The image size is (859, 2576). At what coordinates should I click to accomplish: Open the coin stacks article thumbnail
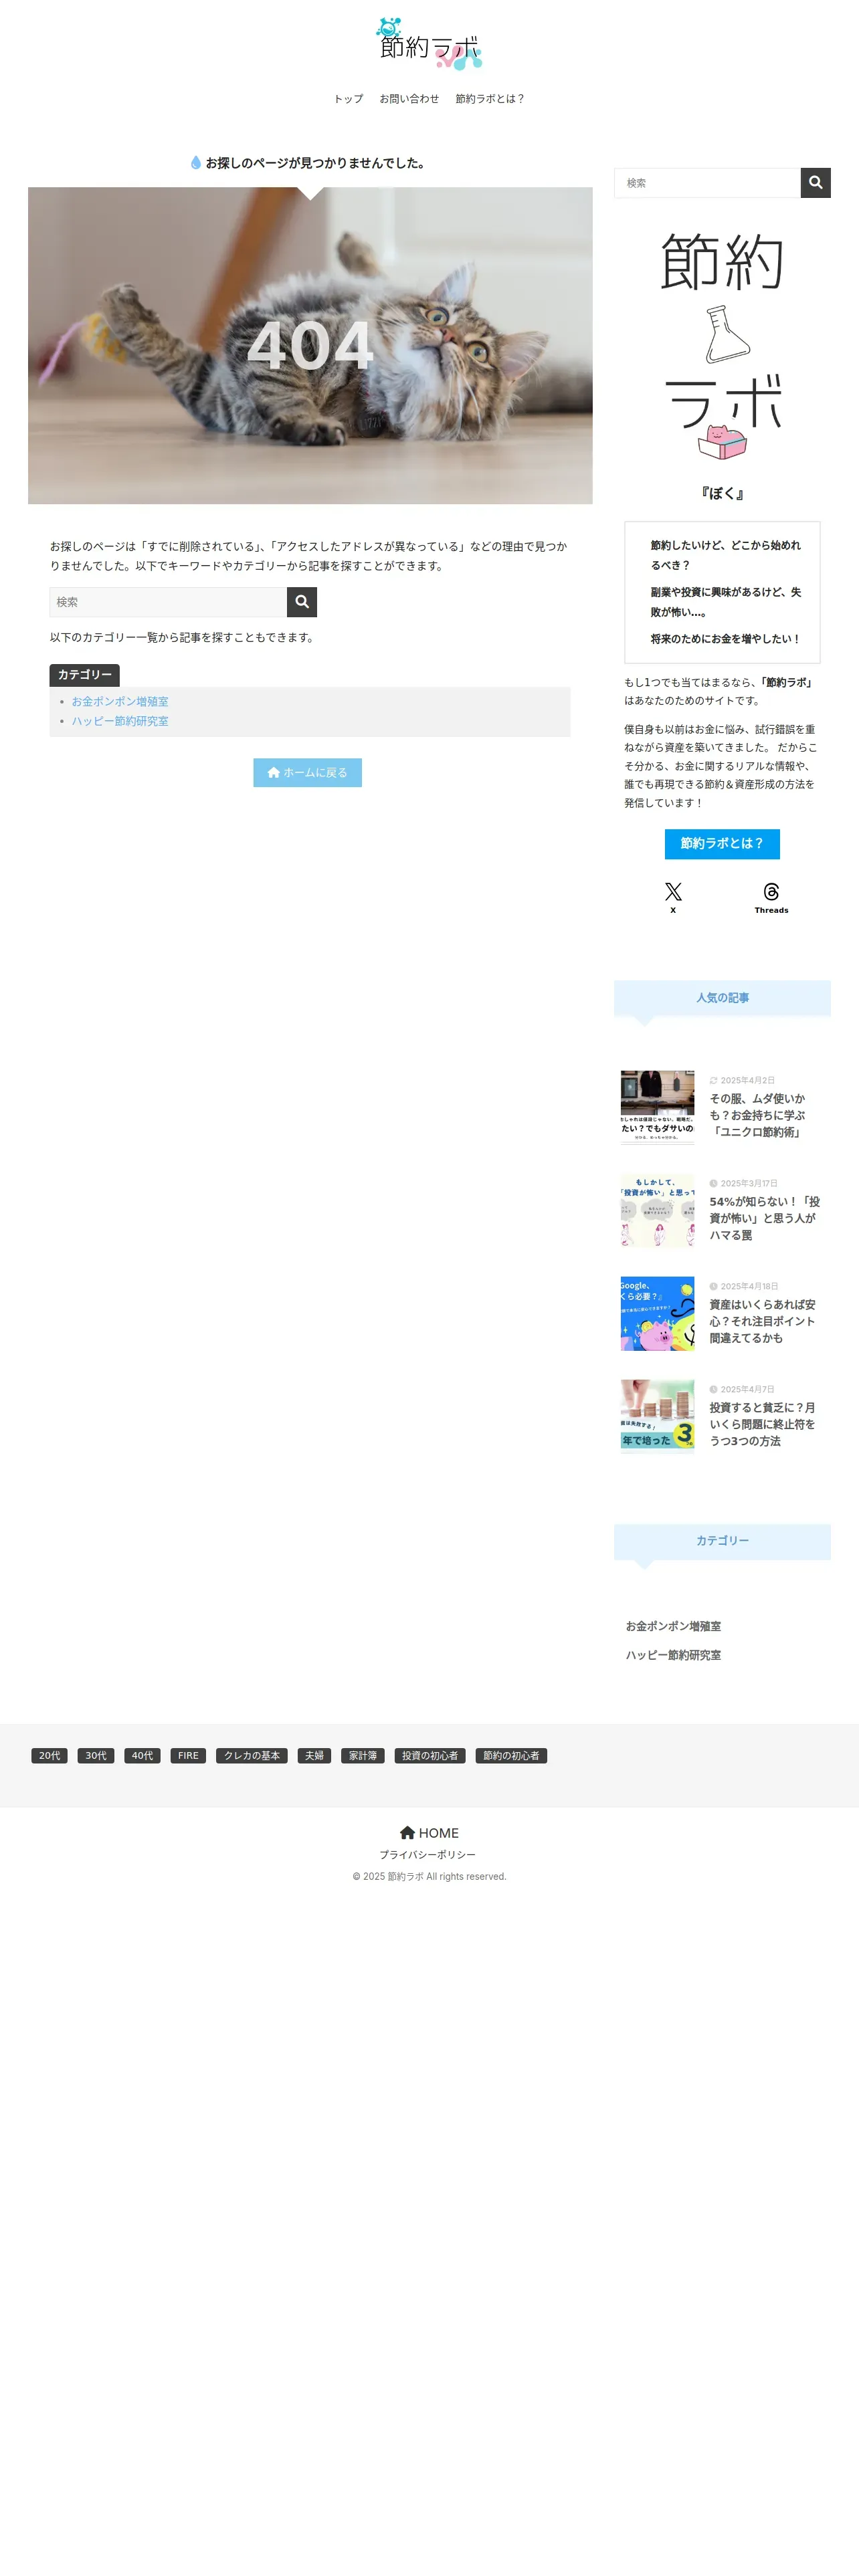click(657, 1416)
